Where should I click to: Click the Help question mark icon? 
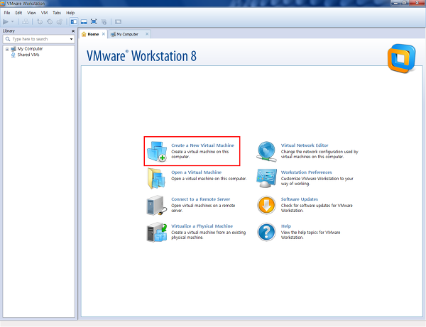pos(266,232)
